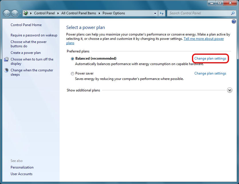
Task: Click the Power saver plan label
Action: (x=84, y=73)
